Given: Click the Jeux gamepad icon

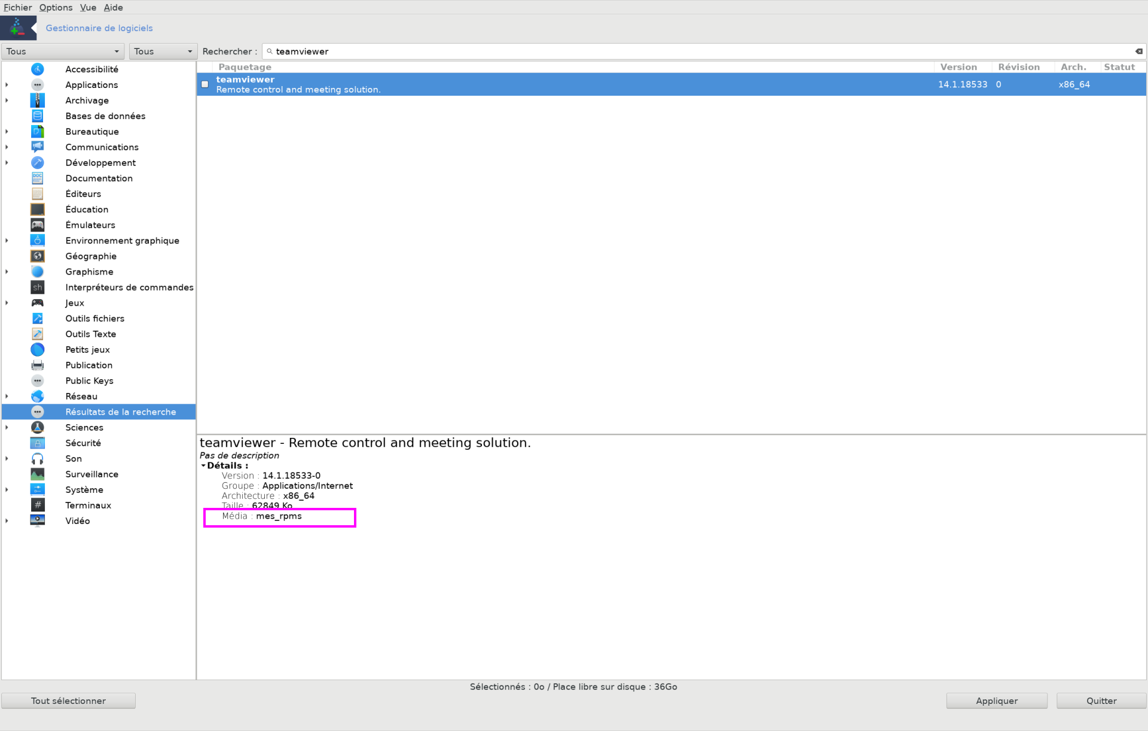Looking at the screenshot, I should pyautogui.click(x=38, y=303).
